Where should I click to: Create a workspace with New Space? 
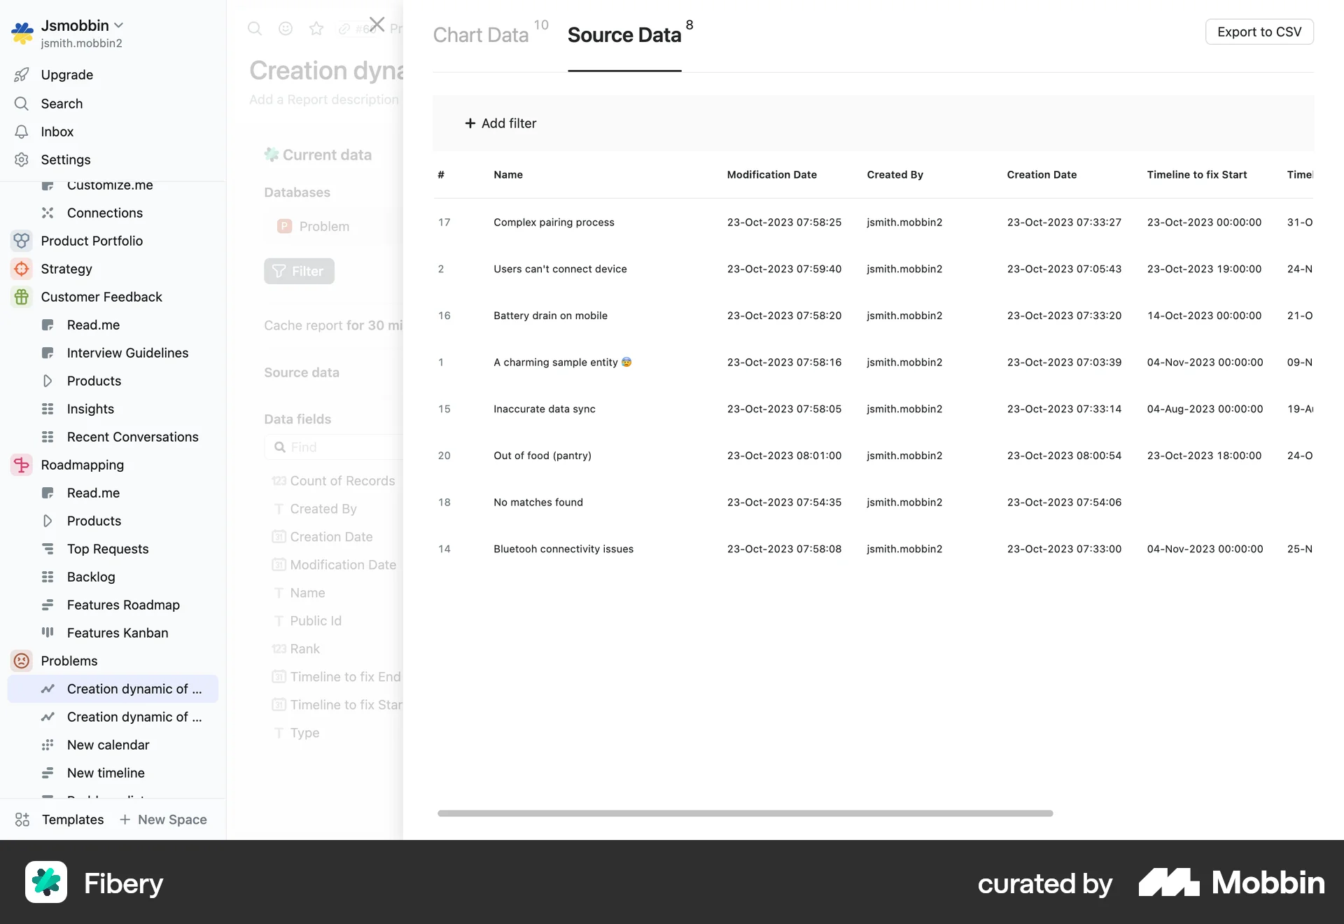click(163, 820)
